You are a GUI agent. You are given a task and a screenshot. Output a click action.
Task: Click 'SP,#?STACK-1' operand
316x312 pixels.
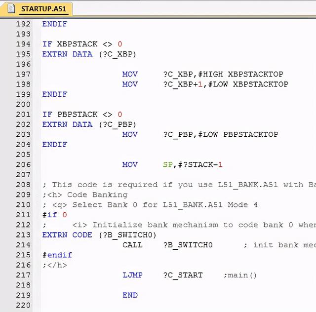[193, 165]
